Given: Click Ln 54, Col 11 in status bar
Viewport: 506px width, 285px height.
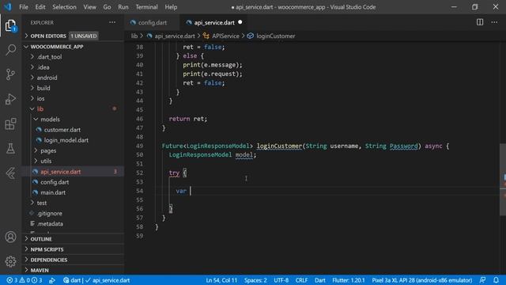Looking at the screenshot, I should pos(221,280).
